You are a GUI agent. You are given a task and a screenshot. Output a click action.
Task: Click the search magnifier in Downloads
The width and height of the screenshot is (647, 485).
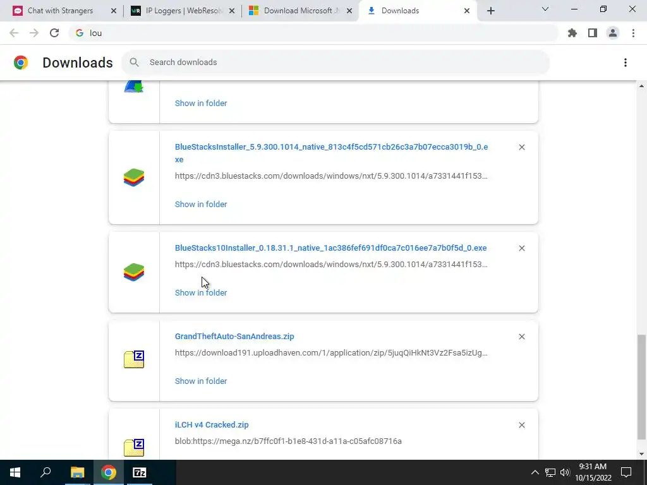(134, 63)
